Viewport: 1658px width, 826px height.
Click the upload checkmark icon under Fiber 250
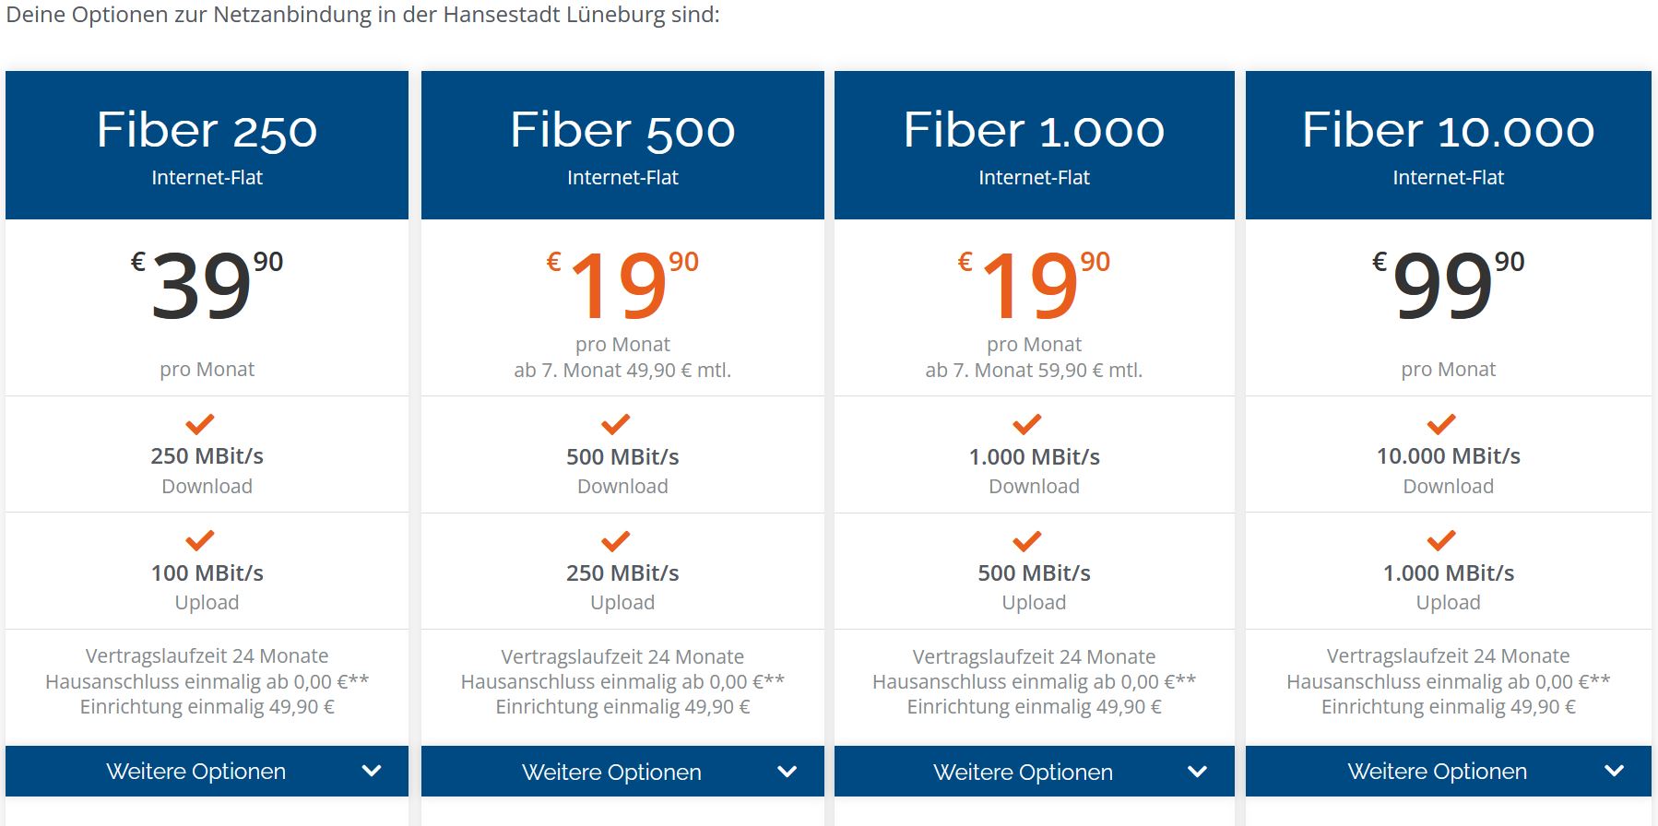tap(200, 540)
